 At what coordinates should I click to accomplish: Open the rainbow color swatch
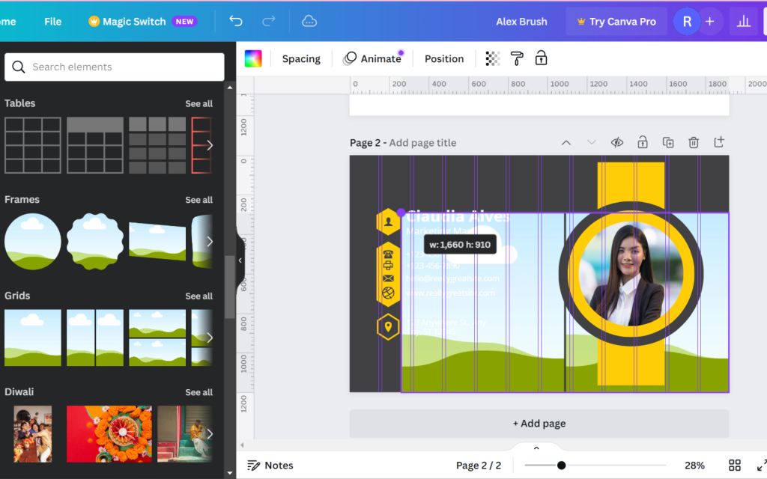pyautogui.click(x=253, y=58)
